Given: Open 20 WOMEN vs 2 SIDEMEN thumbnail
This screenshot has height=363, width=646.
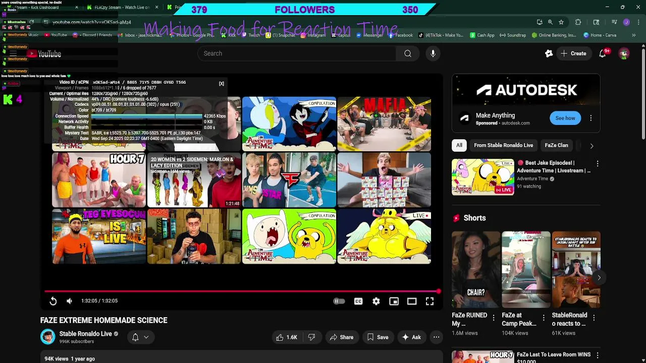Looking at the screenshot, I should (x=194, y=180).
